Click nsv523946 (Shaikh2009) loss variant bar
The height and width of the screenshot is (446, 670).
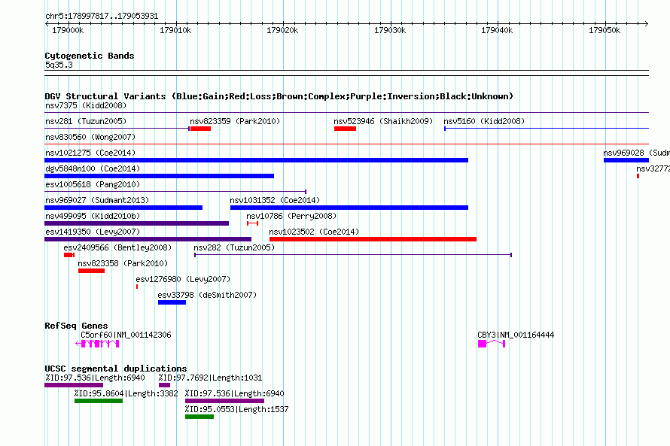tap(346, 129)
